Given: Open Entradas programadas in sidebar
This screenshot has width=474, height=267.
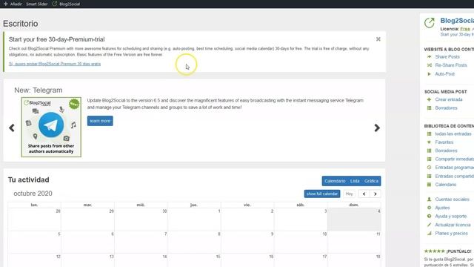Looking at the screenshot, I should [x=454, y=168].
